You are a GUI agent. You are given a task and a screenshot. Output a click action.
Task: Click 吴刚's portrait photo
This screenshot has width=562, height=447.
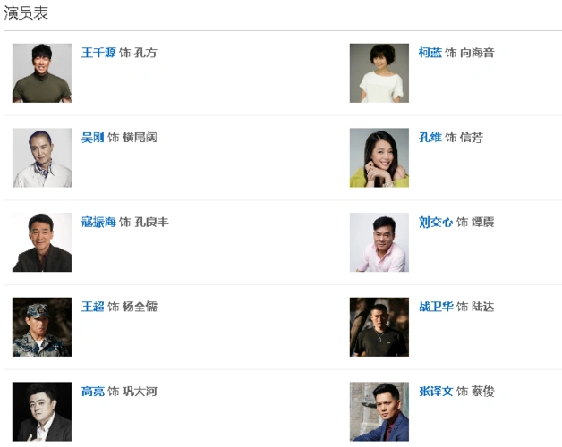coord(42,158)
